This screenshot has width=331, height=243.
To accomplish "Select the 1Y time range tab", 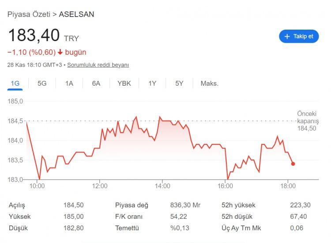I will point(152,83).
